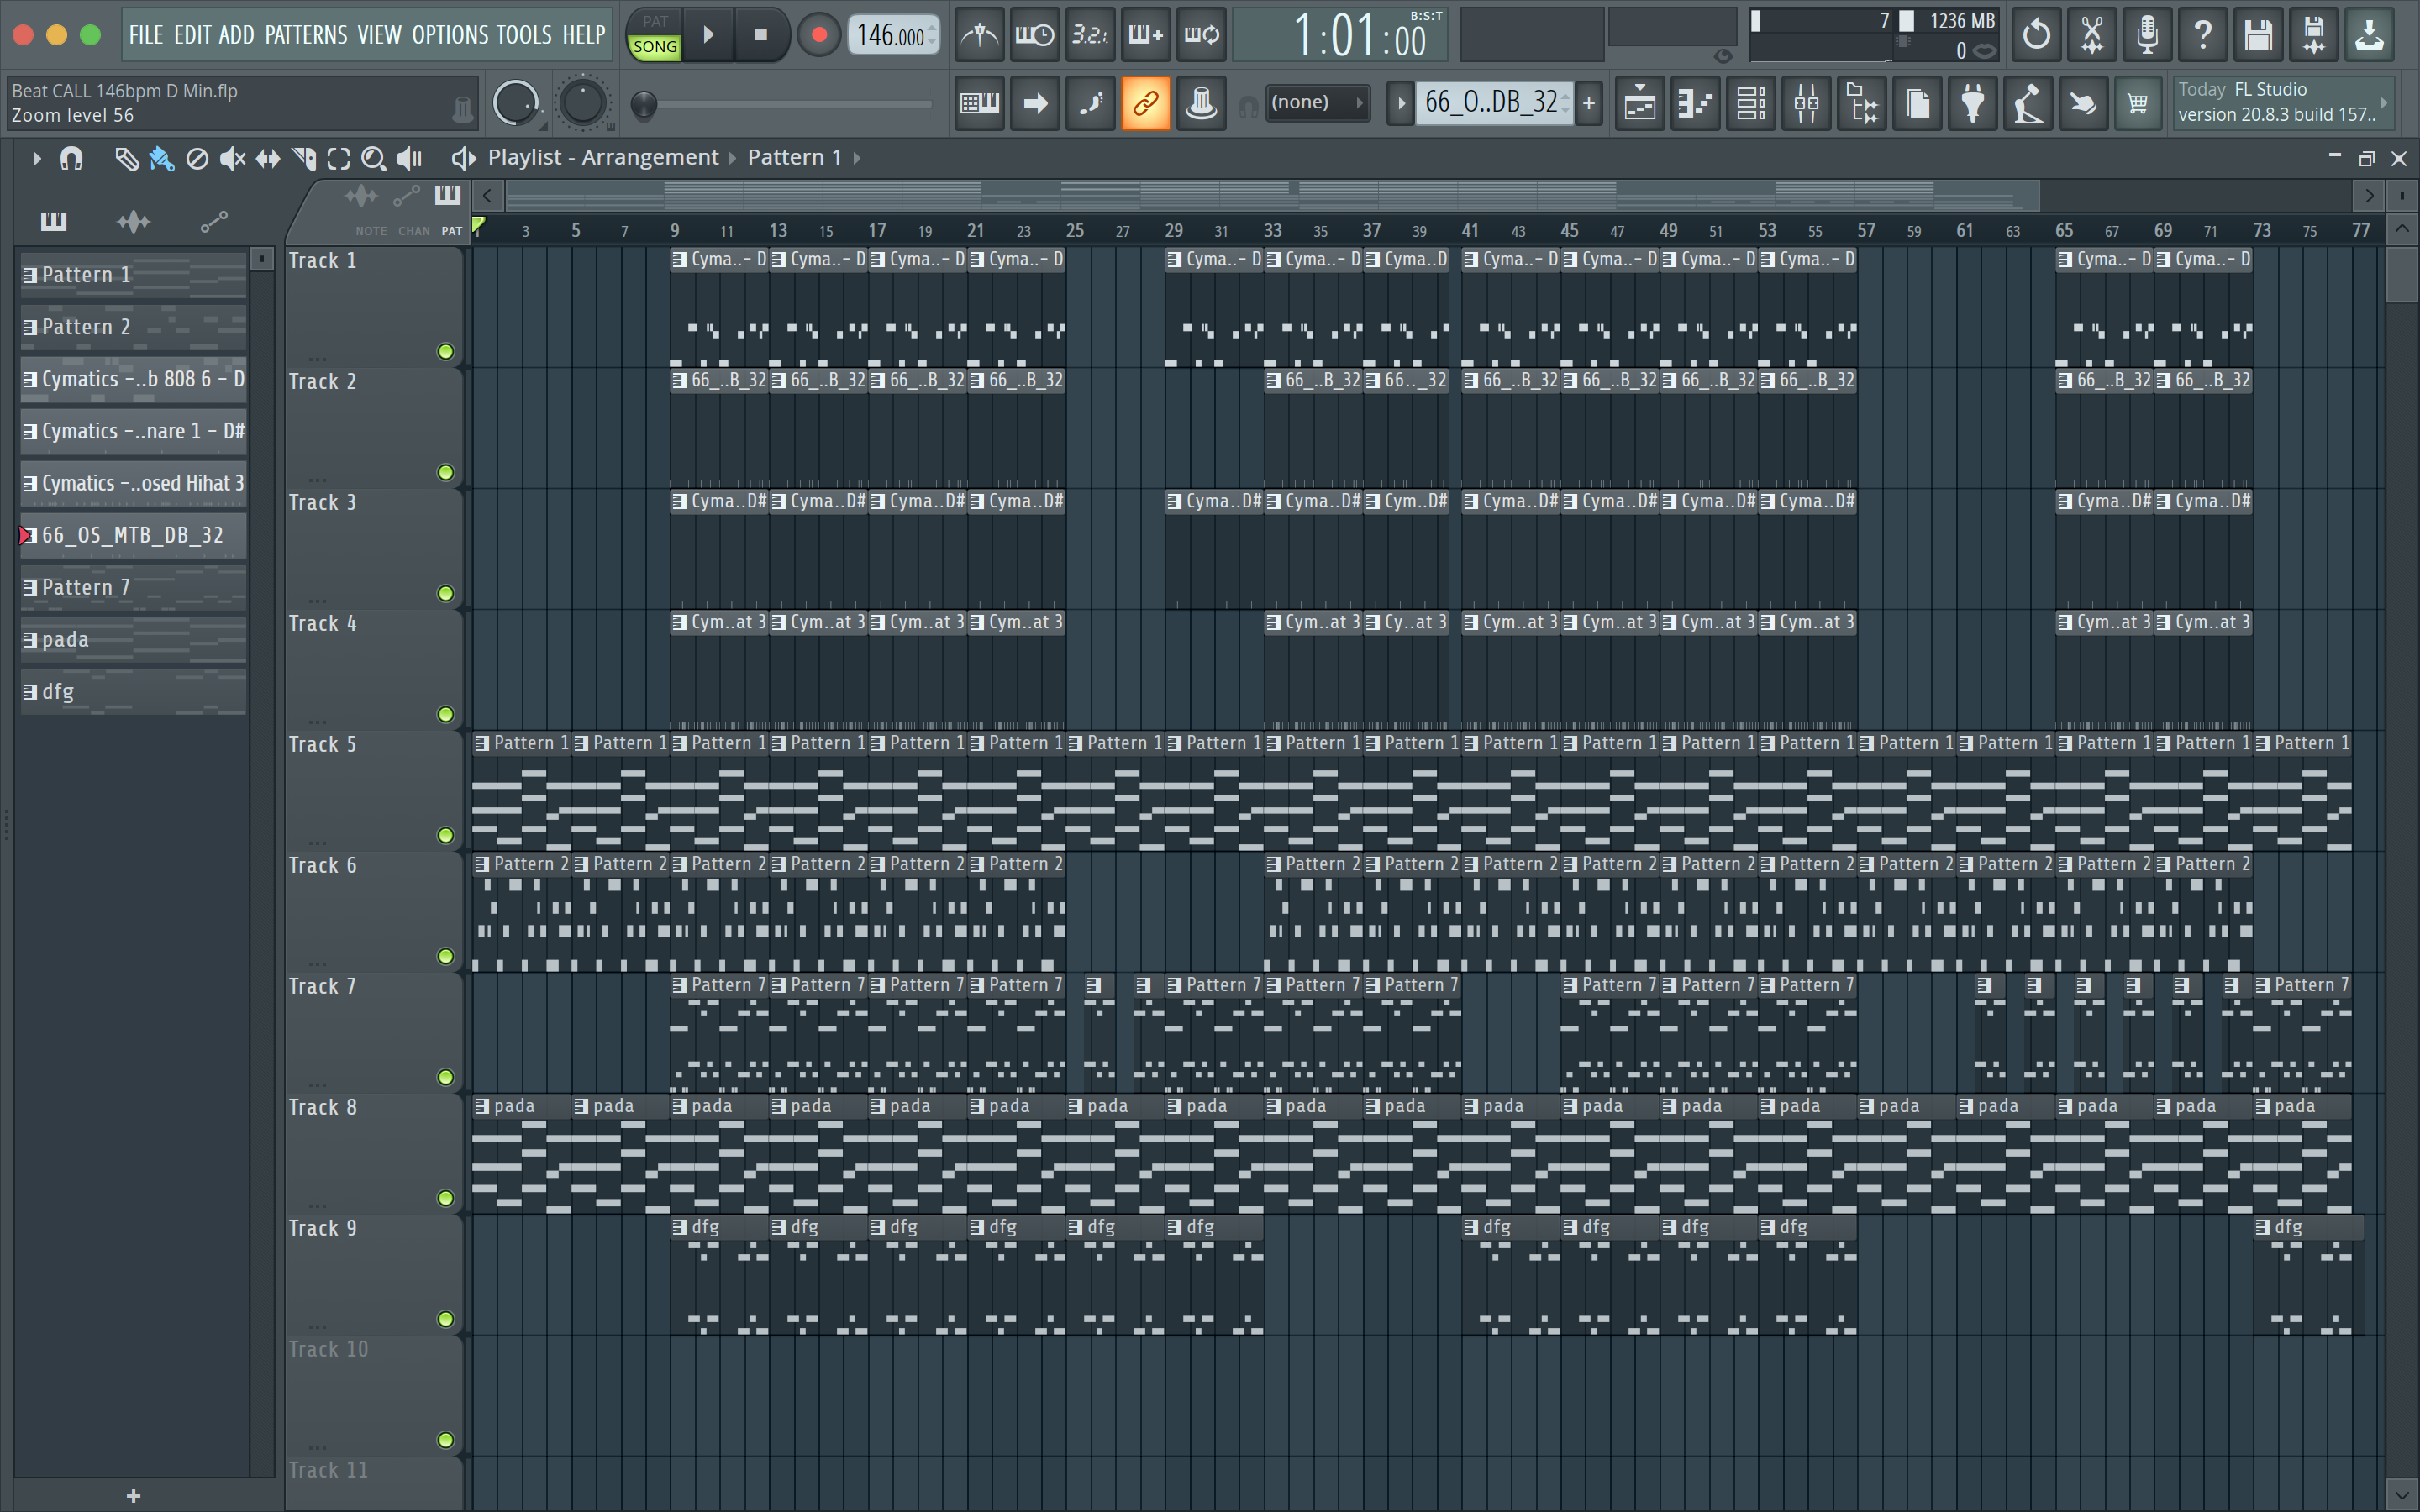The image size is (2420, 1512).
Task: Click the tempo field 146.000
Action: tap(893, 35)
